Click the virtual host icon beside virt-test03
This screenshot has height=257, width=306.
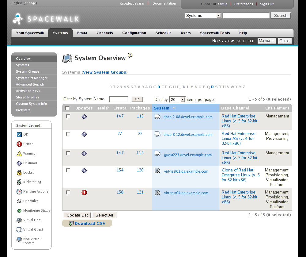click(157, 171)
